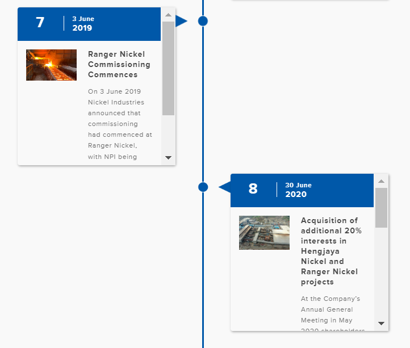Select timeline dot for 30 June 2020
This screenshot has width=410, height=348.
coord(203,187)
